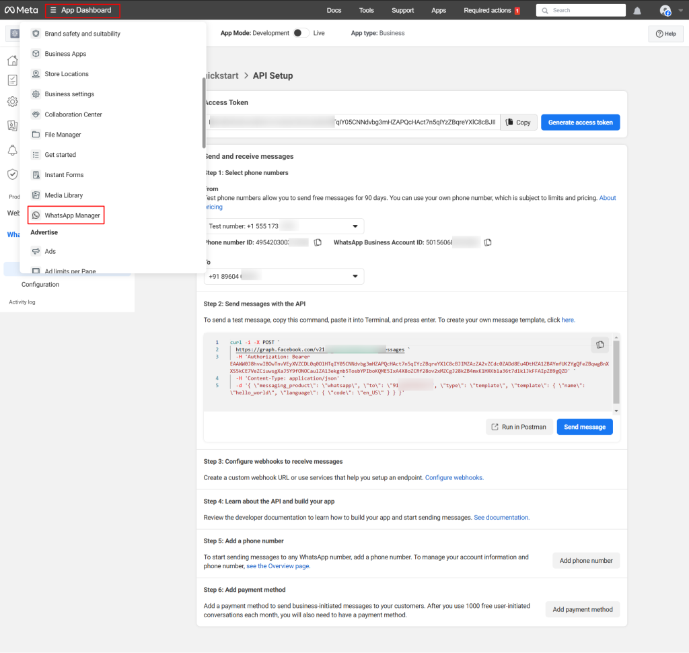The height and width of the screenshot is (653, 689).
Task: Expand the account dropdown arrow near avatar
Action: 681,10
